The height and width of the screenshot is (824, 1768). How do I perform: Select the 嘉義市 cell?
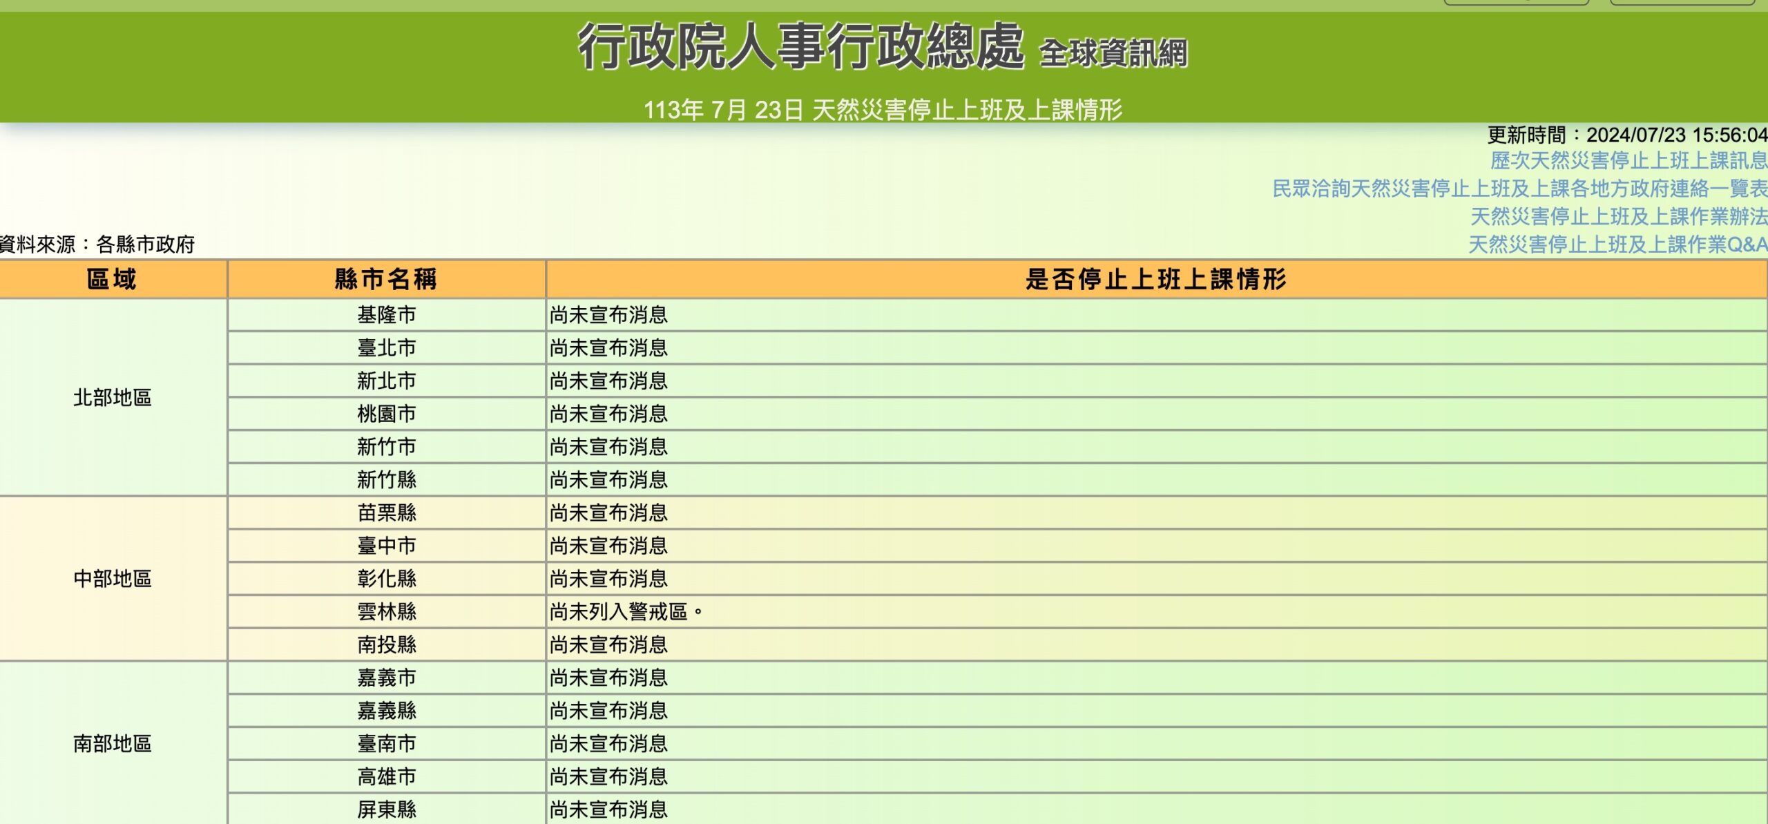tap(387, 678)
